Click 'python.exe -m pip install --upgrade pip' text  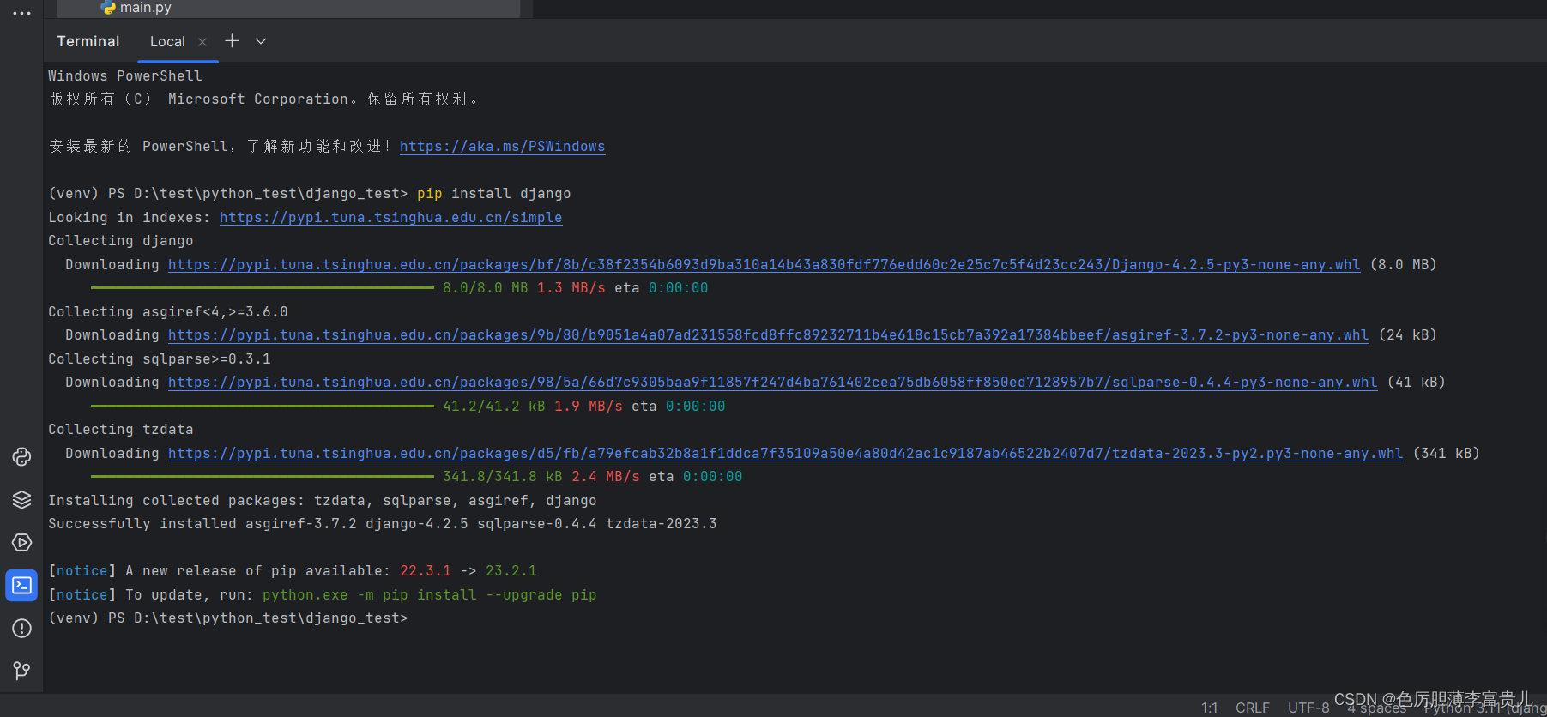429,595
